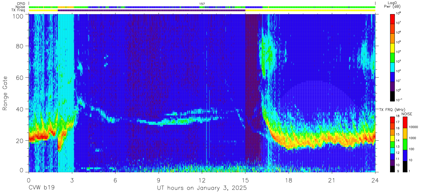Select the orange segment of noise colorbar
Image resolution: width=422 pixels, height=195 pixels.
click(406, 133)
